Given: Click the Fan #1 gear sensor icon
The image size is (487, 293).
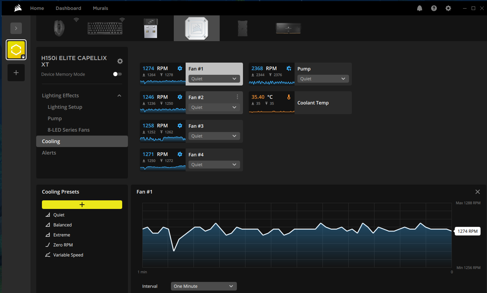Looking at the screenshot, I should pos(180,68).
